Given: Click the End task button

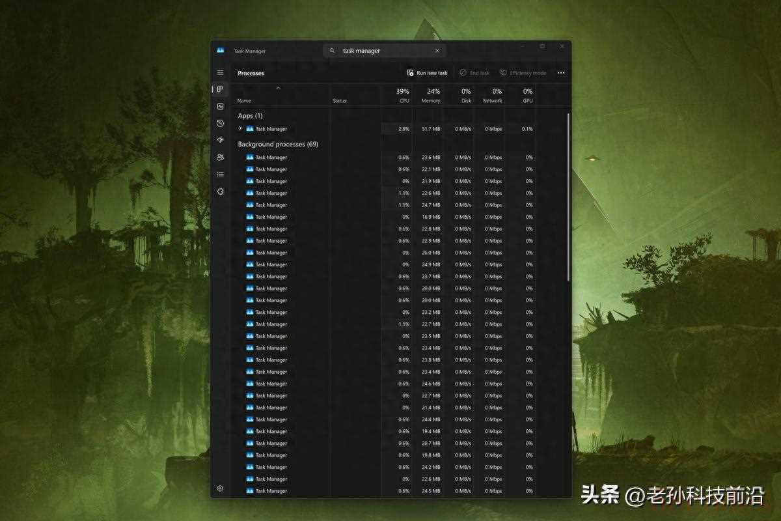Looking at the screenshot, I should (474, 73).
